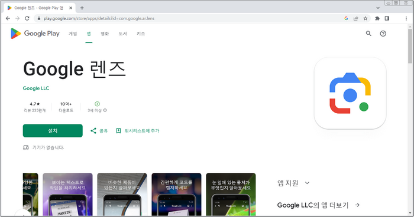Click the Google Lens app icon

tap(350, 93)
